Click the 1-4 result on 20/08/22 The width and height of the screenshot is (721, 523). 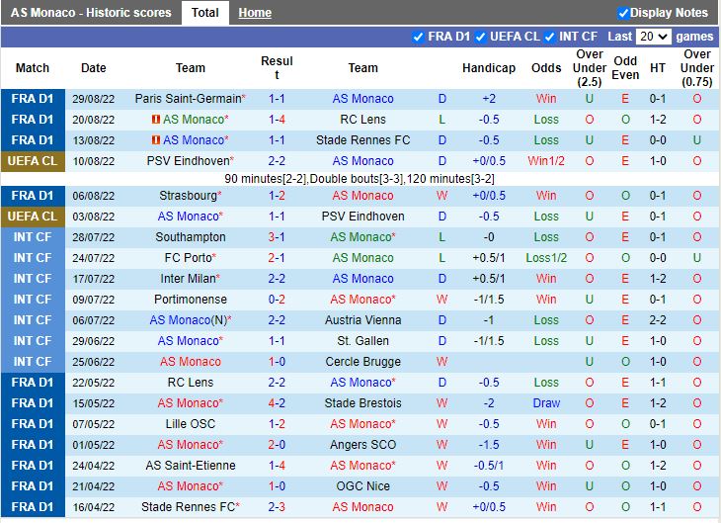pos(277,120)
